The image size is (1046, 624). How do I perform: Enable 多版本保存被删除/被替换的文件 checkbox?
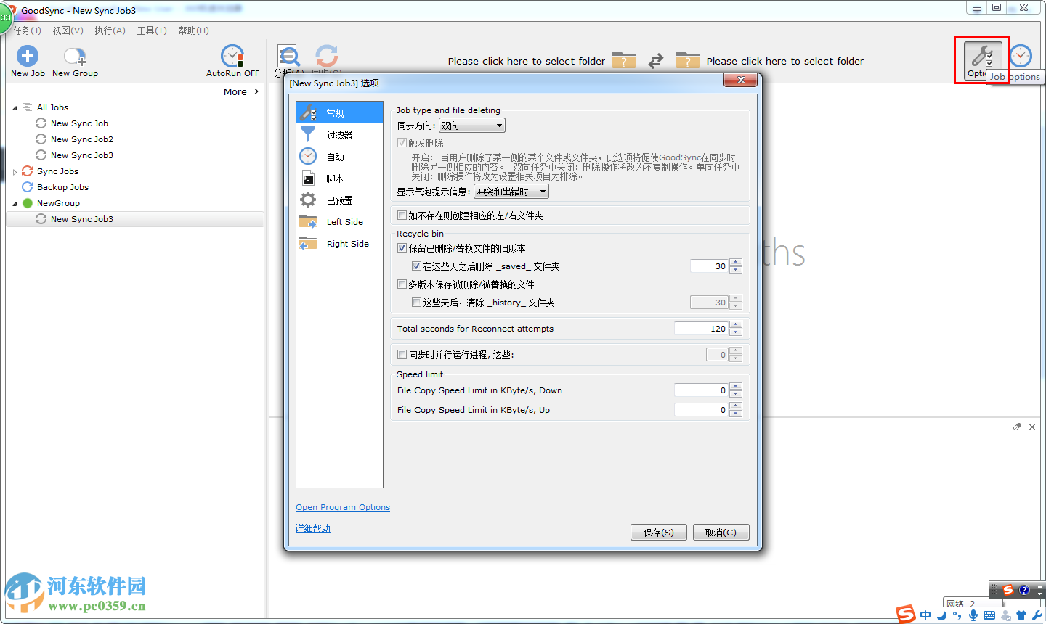coord(402,284)
